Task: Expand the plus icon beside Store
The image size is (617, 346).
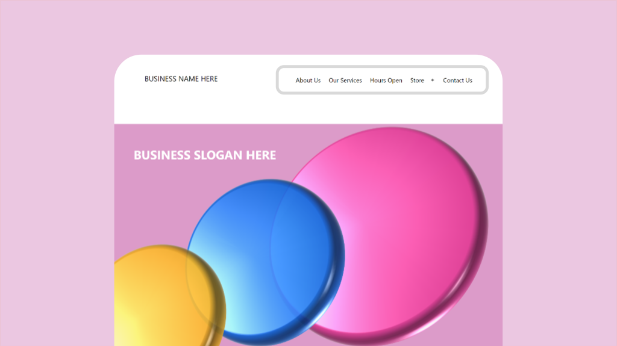Action: click(x=432, y=80)
